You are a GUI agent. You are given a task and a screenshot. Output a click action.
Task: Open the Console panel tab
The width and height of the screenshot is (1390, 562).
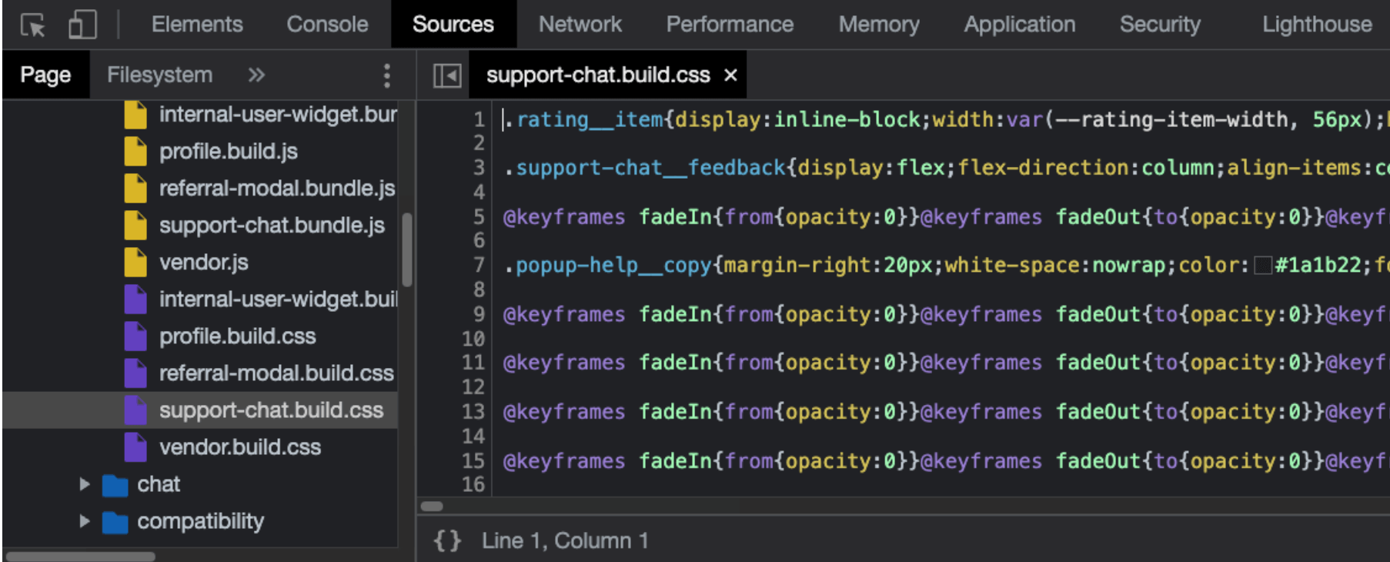point(327,25)
